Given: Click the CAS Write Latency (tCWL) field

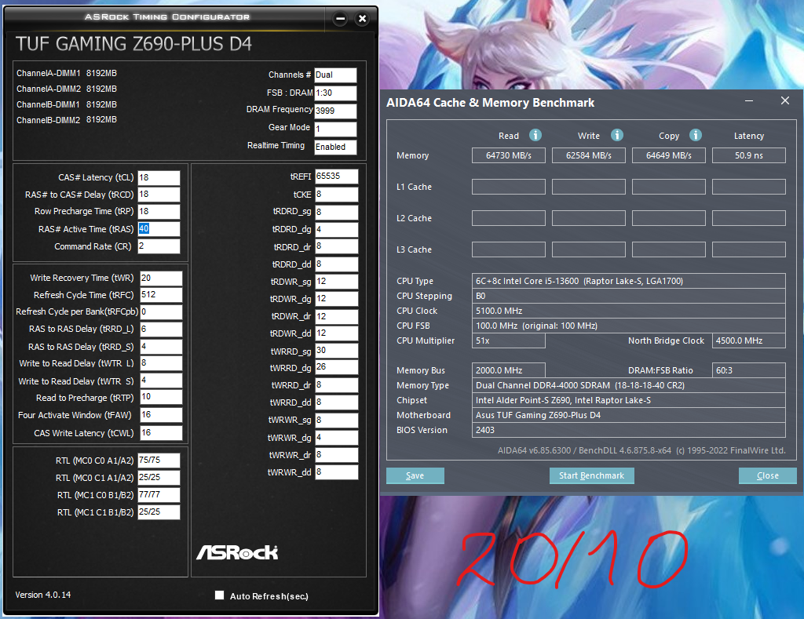Looking at the screenshot, I should click(161, 433).
